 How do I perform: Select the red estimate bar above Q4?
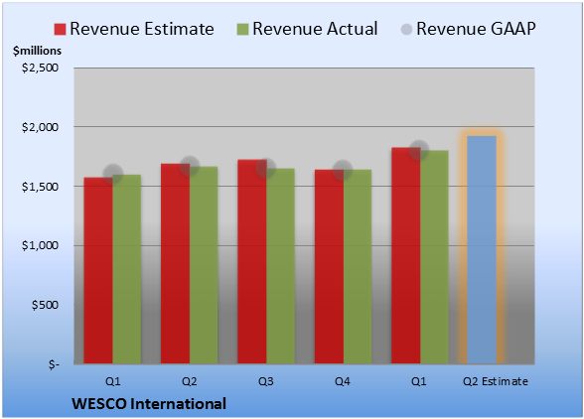click(x=329, y=267)
